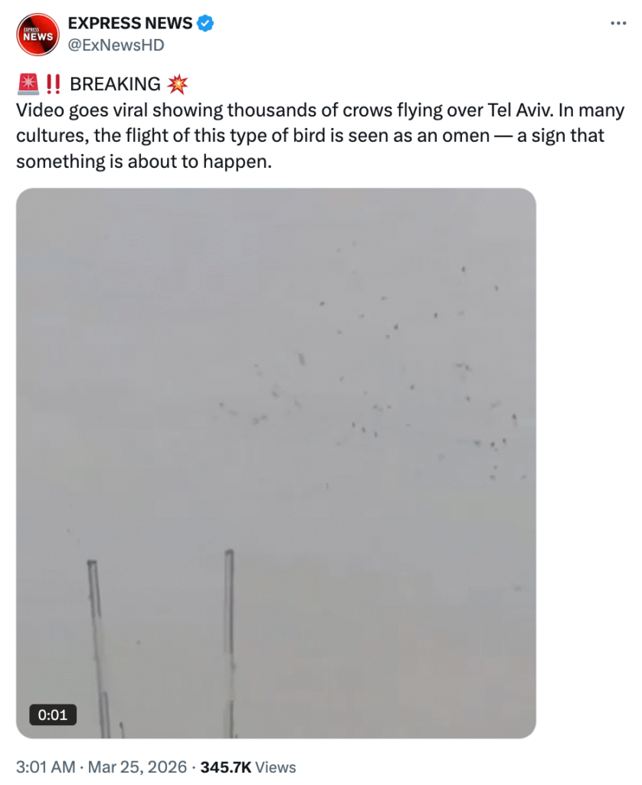Play the crows video
The height and width of the screenshot is (785, 642).
point(276,463)
